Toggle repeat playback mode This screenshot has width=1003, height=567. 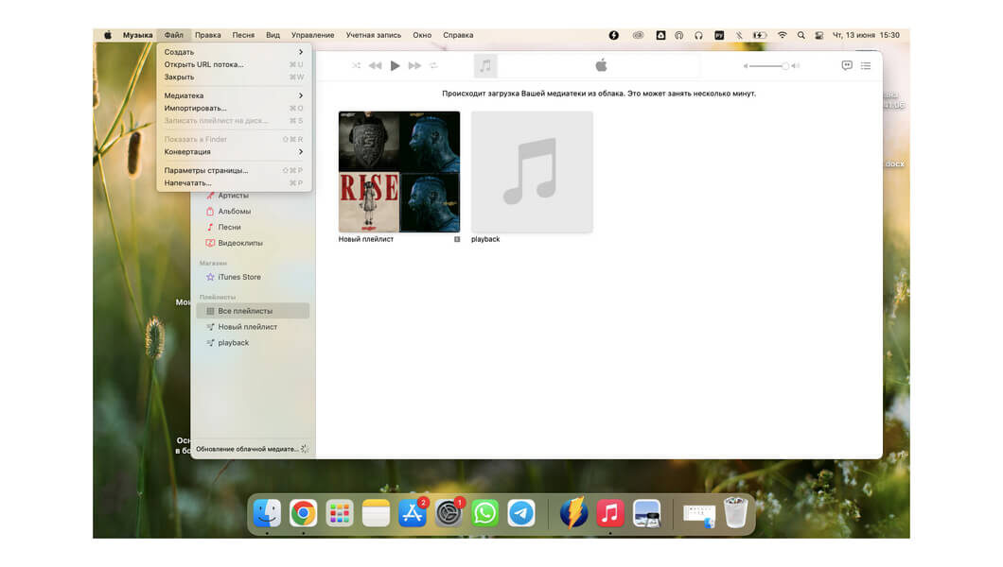coord(434,65)
